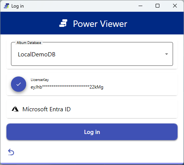Click the reset arrow icon below Log in
The height and width of the screenshot is (165, 184).
pos(11,152)
